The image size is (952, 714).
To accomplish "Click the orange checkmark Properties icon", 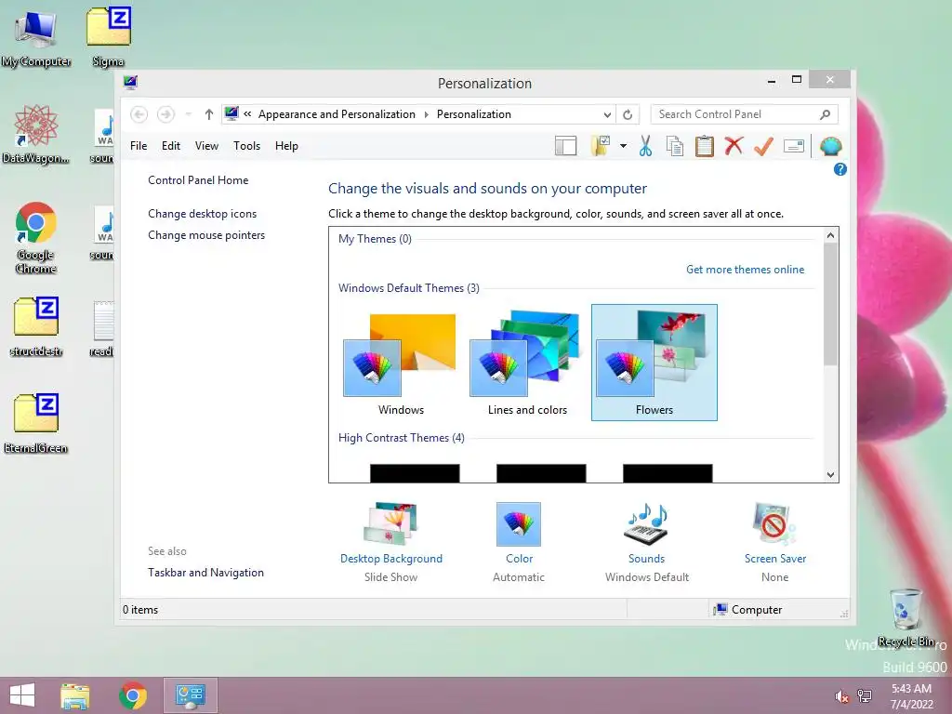I will (764, 146).
